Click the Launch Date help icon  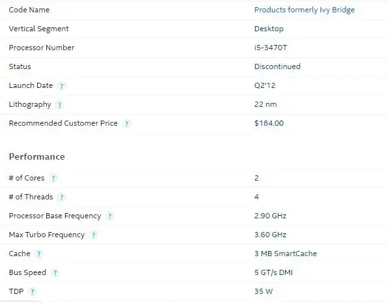point(61,86)
